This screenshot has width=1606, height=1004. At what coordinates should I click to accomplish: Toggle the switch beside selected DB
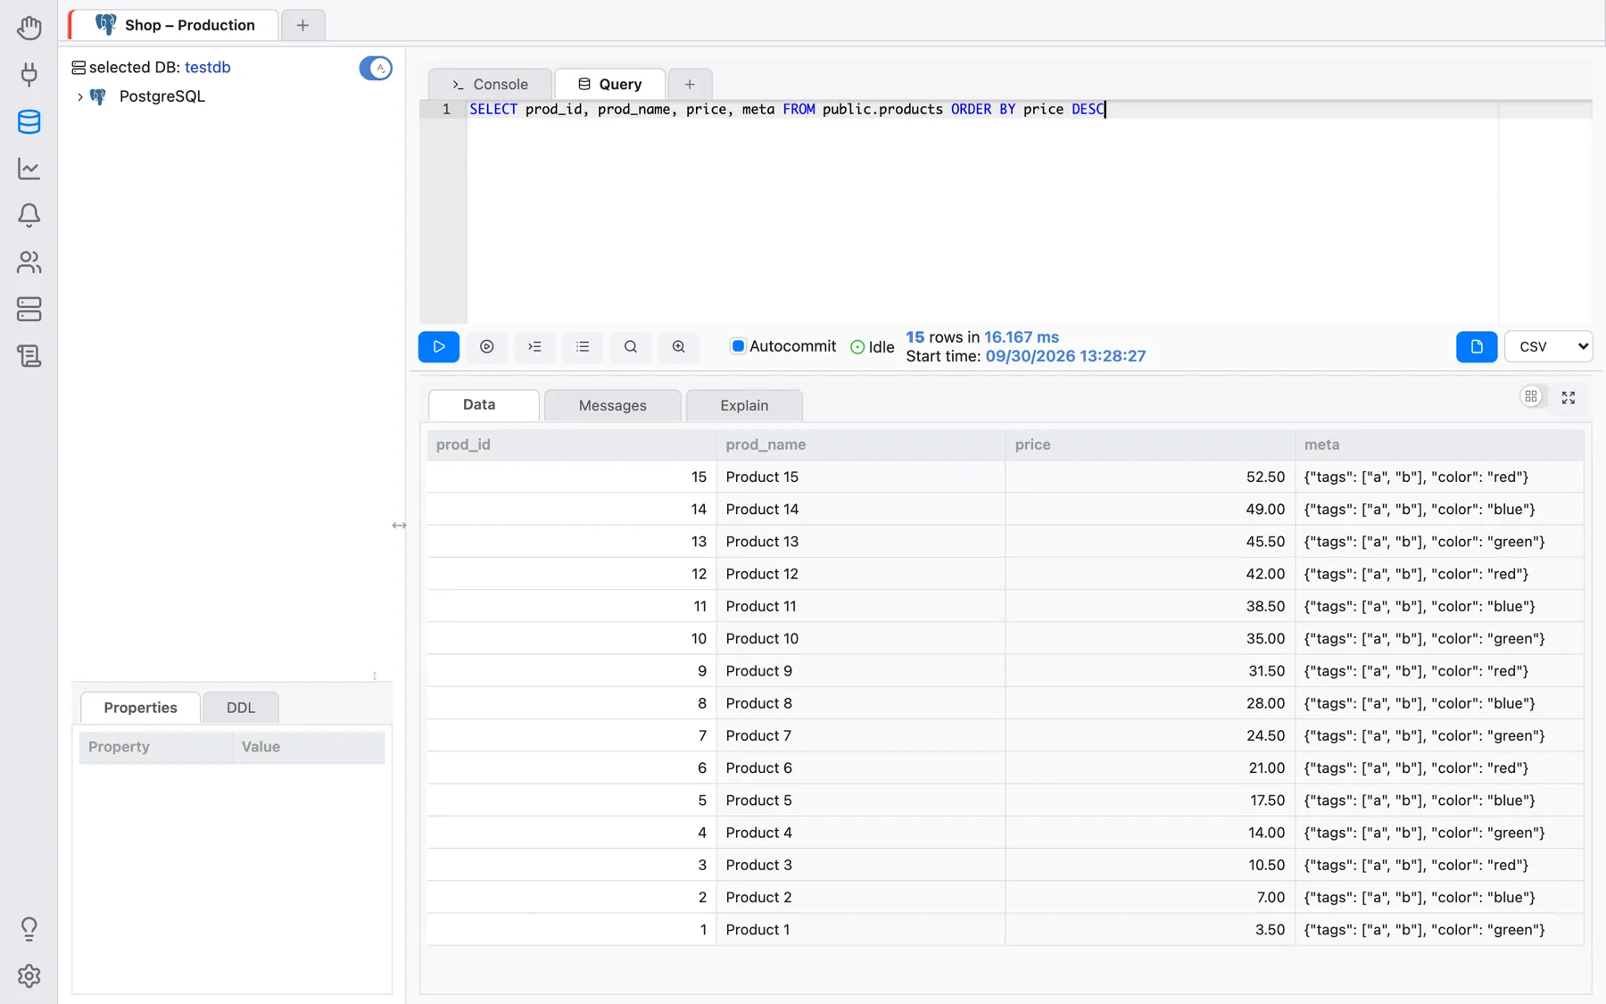point(376,68)
